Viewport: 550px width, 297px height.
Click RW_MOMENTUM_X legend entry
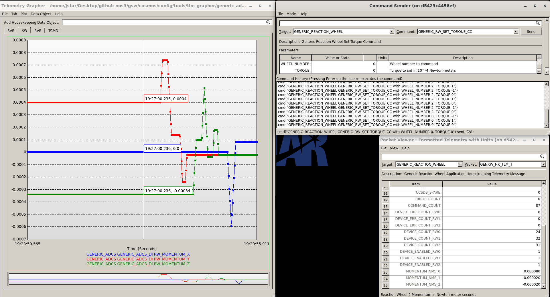[138, 254]
